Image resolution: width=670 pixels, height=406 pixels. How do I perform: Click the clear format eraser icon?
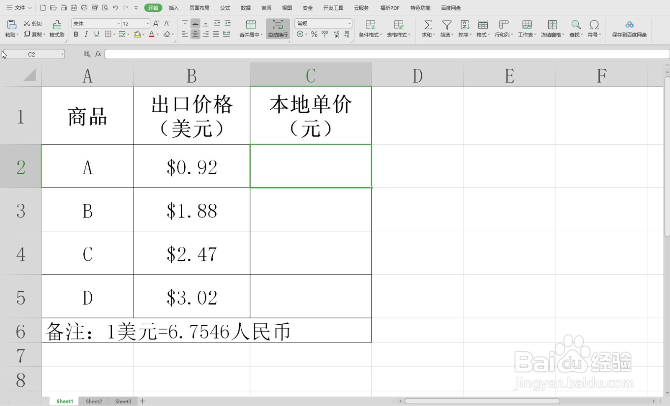(x=167, y=34)
